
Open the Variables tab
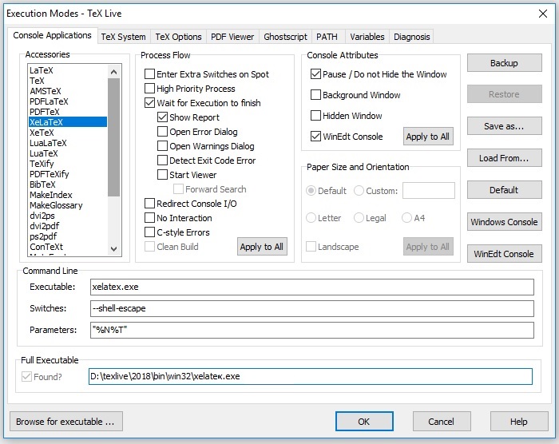[x=367, y=37]
